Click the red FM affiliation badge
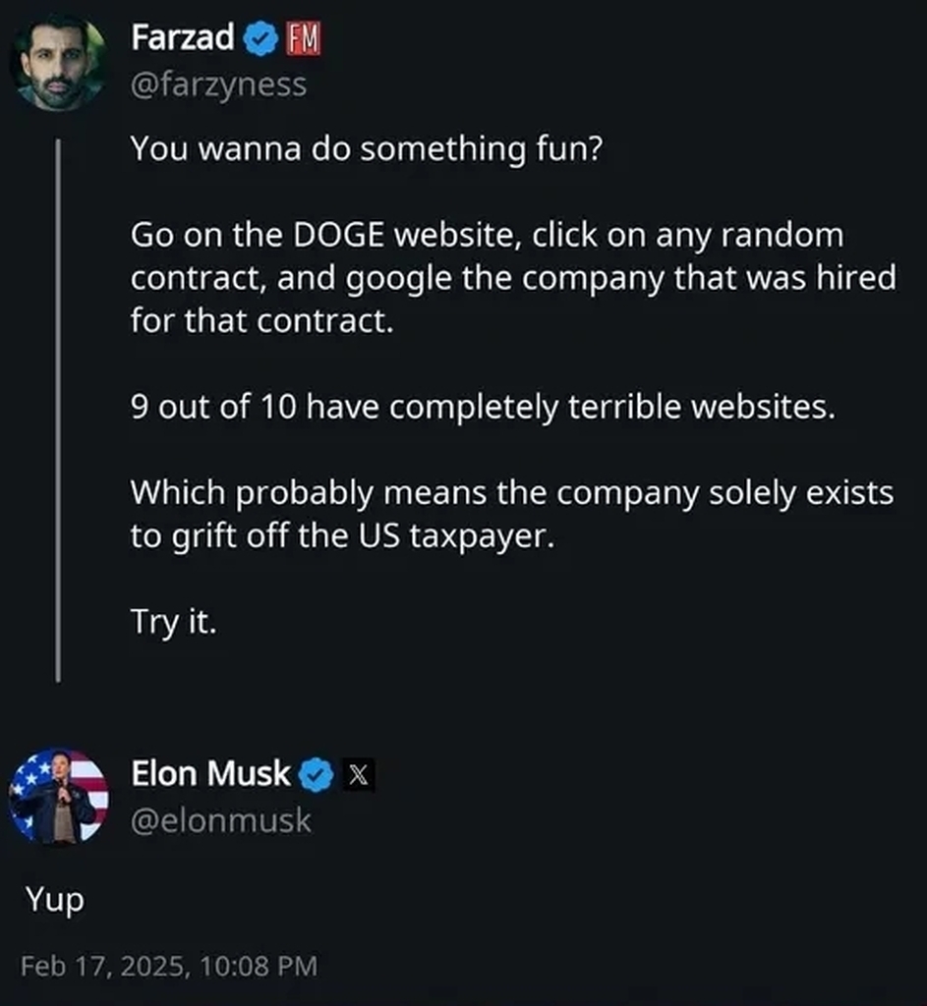The height and width of the screenshot is (1006, 927). (x=304, y=40)
